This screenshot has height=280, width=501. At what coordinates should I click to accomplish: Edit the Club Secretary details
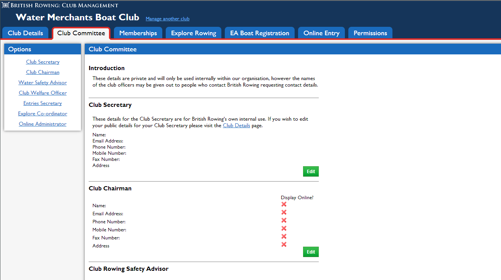[x=311, y=172]
